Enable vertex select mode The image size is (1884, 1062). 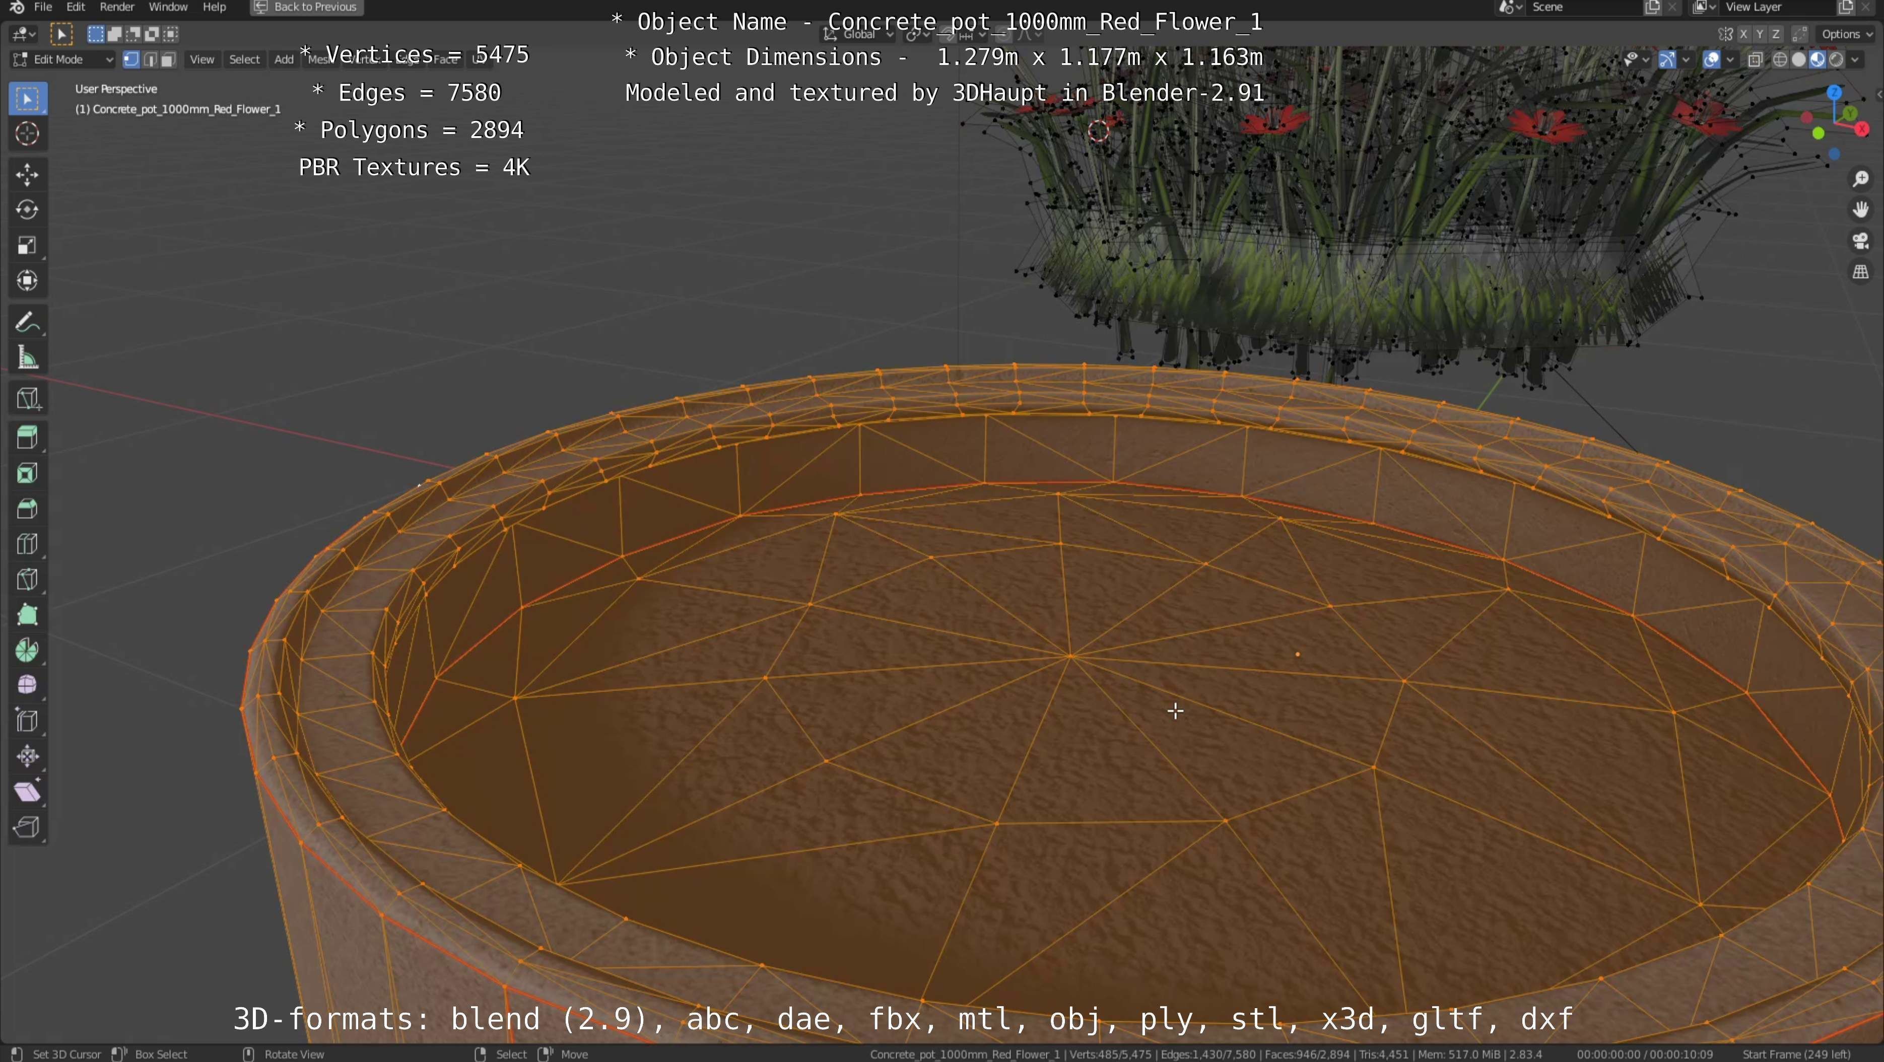click(131, 60)
